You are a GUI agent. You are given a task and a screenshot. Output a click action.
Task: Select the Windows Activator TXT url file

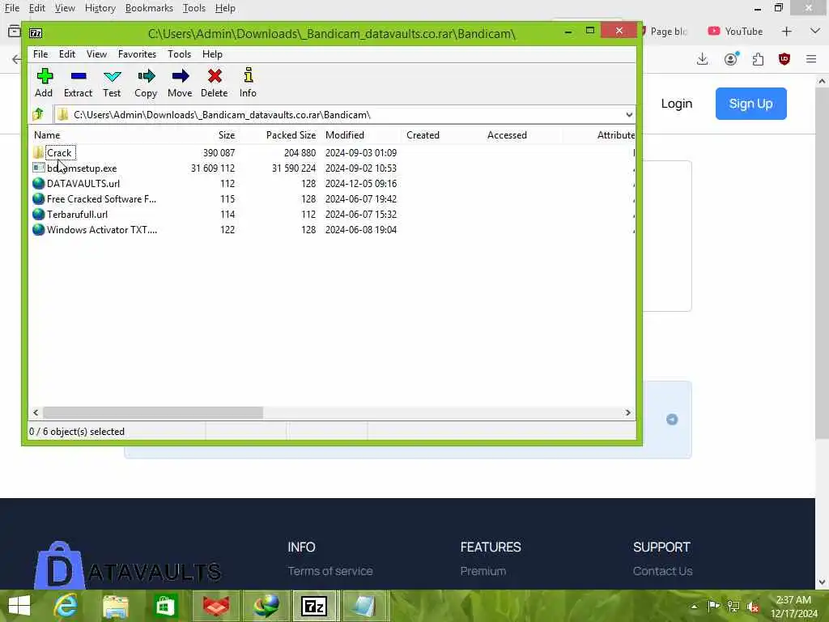click(x=101, y=229)
